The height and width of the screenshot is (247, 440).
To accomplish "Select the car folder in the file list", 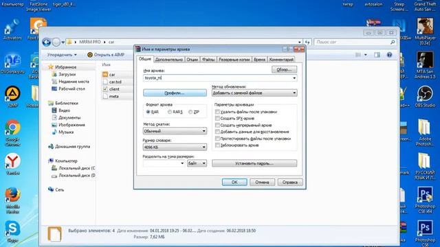I will point(112,75).
